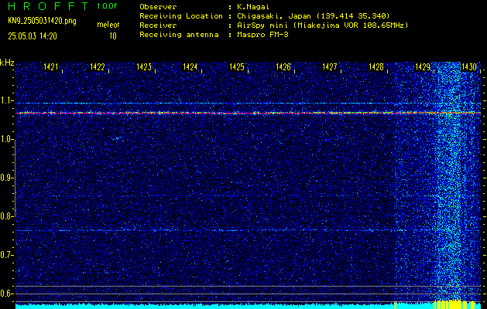Click the HROFFT title text
Screen dimensions: 487x309
pos(49,6)
